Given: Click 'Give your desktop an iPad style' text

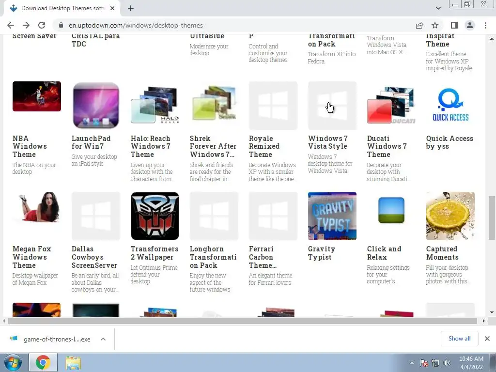Looking at the screenshot, I should pos(94,160).
